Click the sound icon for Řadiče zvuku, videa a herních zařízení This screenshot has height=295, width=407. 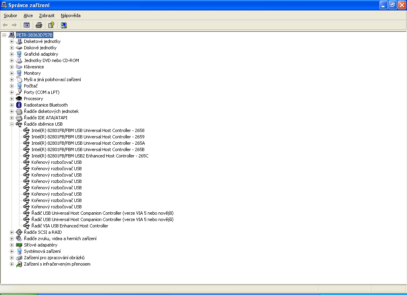point(19,239)
